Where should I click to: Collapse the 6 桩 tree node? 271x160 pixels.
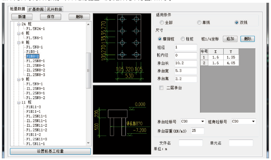click(x=19, y=33)
